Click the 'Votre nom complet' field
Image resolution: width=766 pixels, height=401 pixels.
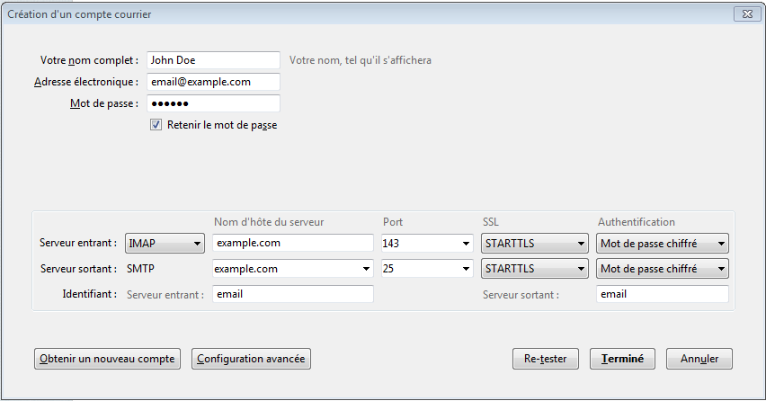213,60
